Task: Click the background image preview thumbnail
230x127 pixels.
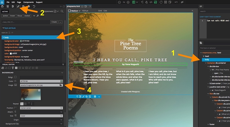Action: 31,94
